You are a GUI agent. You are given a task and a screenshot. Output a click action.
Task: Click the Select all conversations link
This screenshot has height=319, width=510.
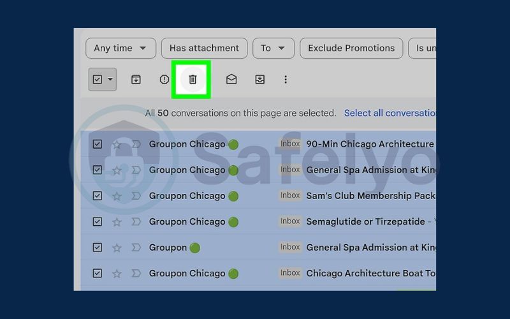point(390,113)
